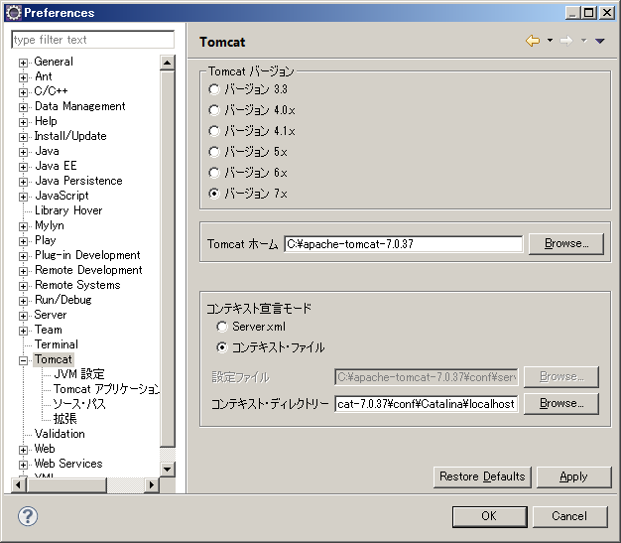Click the Preferences gear title icon

point(14,13)
